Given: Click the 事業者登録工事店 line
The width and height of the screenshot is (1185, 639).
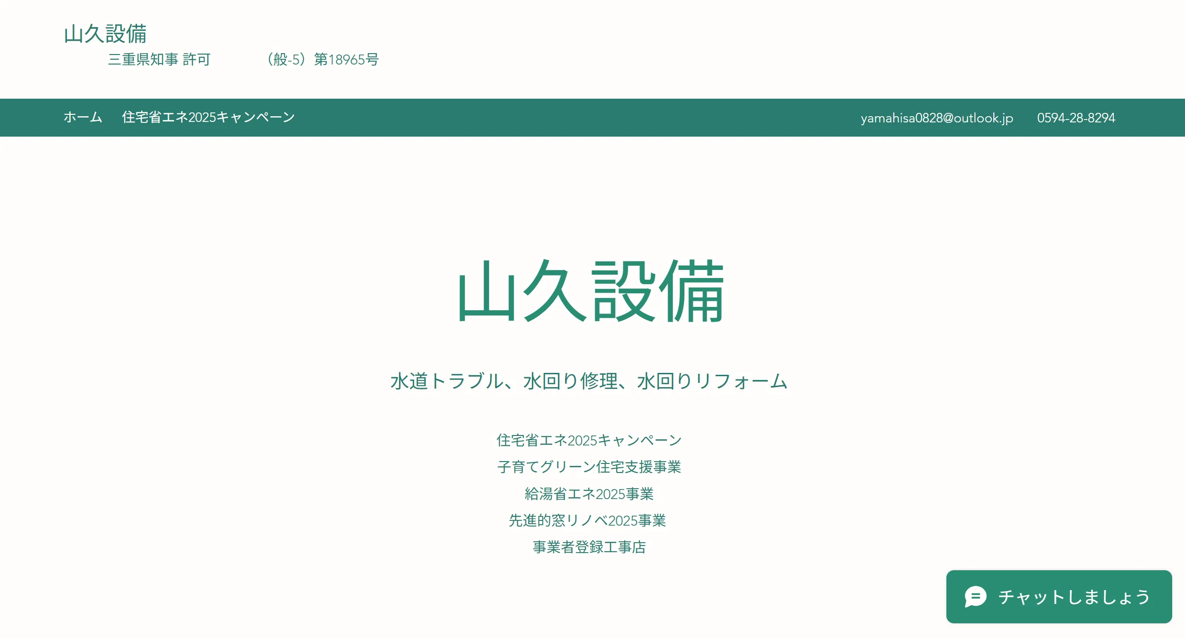Looking at the screenshot, I should 589,547.
